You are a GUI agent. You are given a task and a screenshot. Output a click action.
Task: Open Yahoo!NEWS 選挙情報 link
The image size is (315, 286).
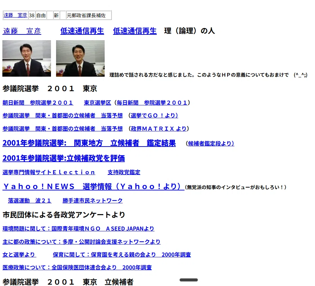94,186
